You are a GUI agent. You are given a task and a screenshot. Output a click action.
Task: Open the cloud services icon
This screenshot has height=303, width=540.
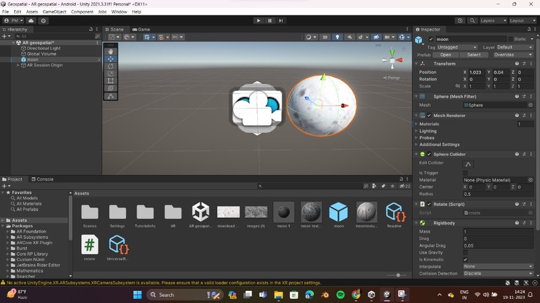coord(31,21)
